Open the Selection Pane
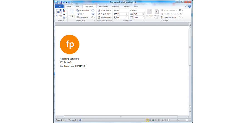The width and height of the screenshot is (246, 123). 168,17
